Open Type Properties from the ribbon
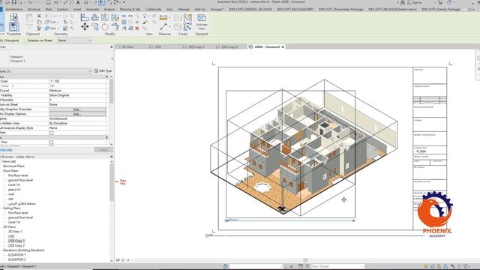 [x=13, y=17]
